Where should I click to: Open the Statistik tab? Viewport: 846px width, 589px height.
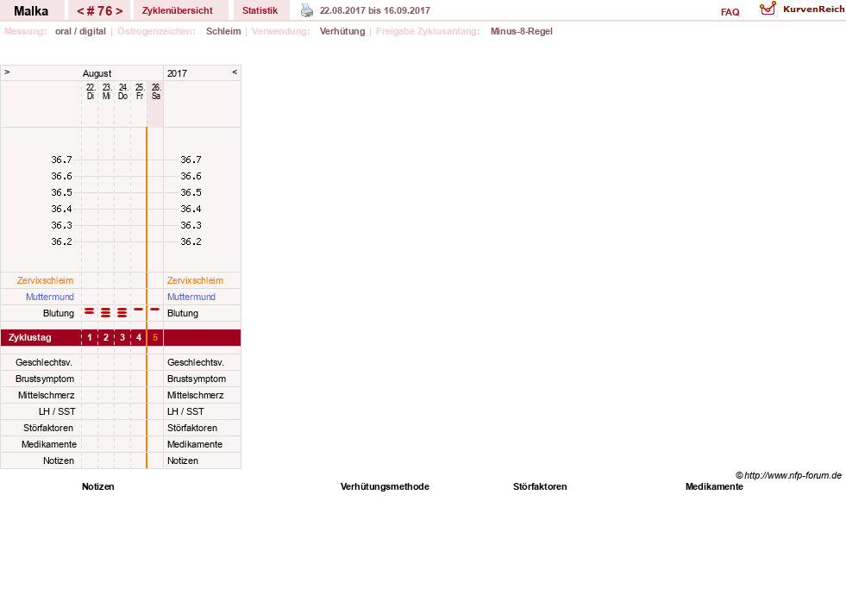(260, 10)
